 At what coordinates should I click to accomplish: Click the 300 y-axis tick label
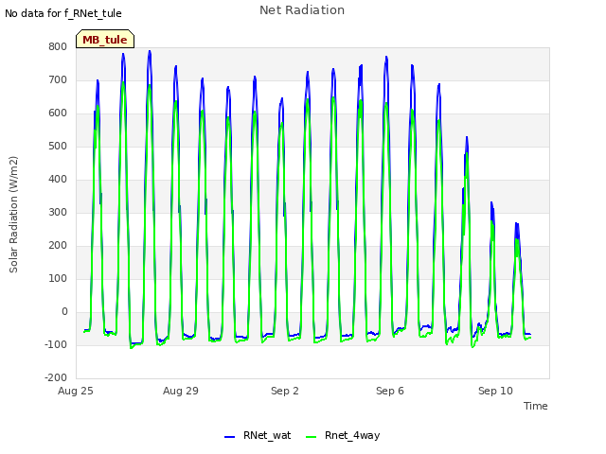(x=58, y=212)
